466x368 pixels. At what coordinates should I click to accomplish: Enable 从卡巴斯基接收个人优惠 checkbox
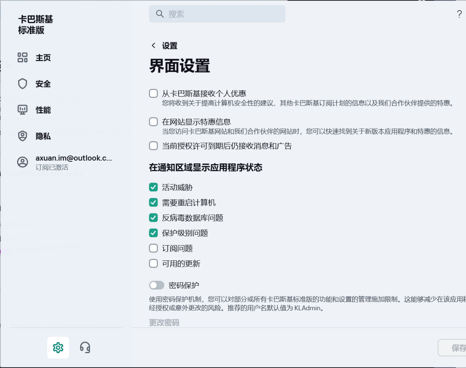pos(153,94)
